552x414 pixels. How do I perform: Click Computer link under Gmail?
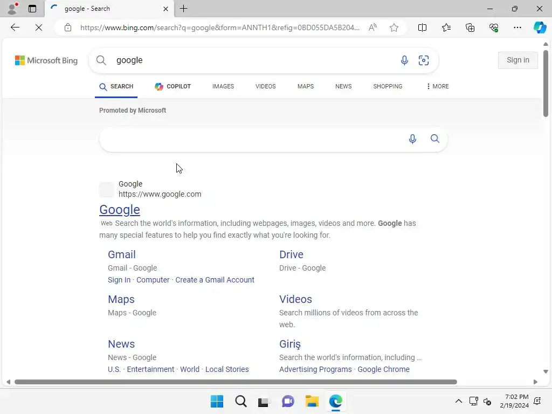(153, 280)
